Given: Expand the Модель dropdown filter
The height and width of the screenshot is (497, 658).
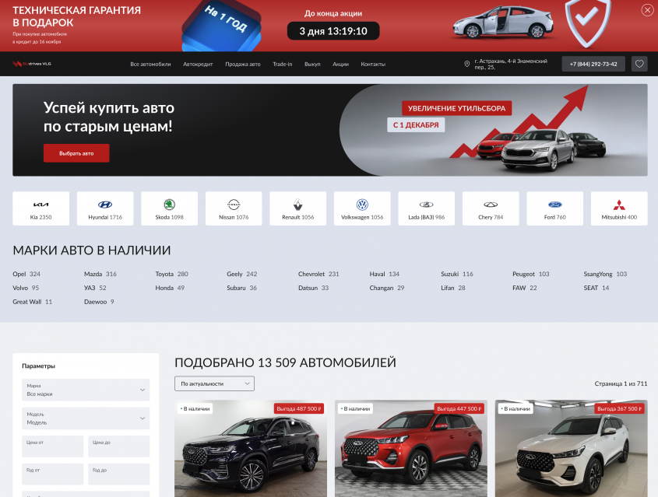Looking at the screenshot, I should [86, 418].
